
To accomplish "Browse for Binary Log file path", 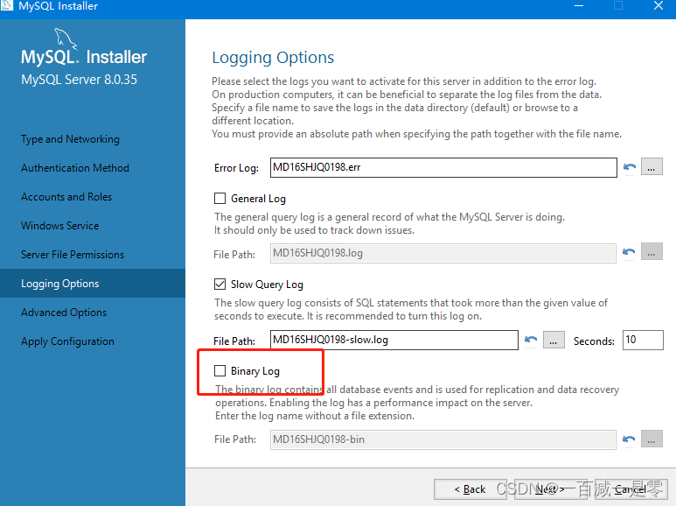I will coord(652,439).
